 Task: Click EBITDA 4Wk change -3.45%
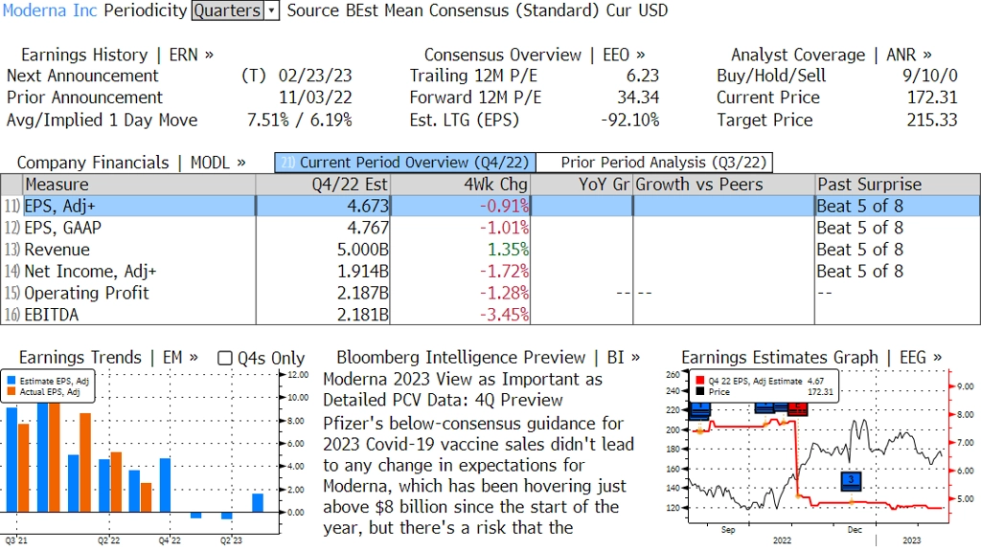coord(504,315)
